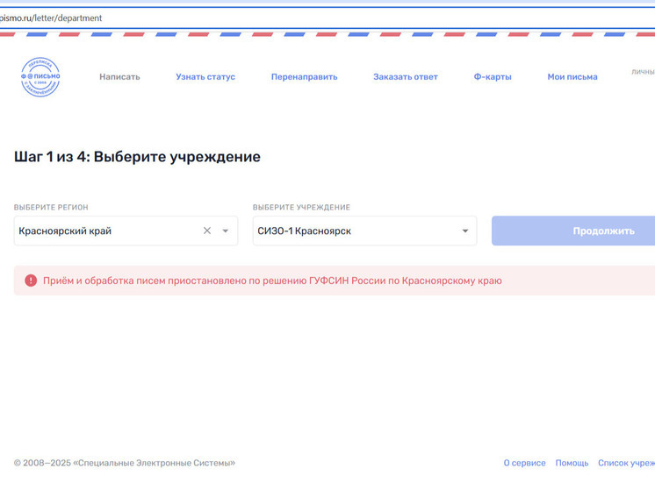The height and width of the screenshot is (490, 655).
Task: Click the heading Шаг 1 из 4
Action: 137,157
